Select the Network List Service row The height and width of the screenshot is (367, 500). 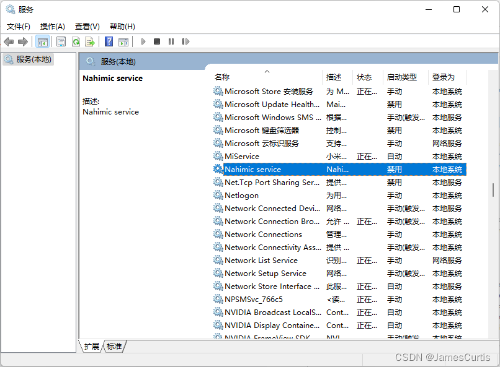(339, 261)
